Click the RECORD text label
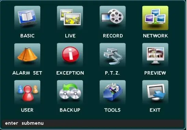 [113, 36]
